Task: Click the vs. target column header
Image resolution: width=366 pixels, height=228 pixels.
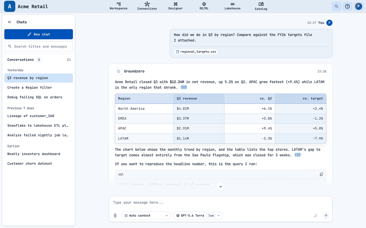Action: (300, 99)
